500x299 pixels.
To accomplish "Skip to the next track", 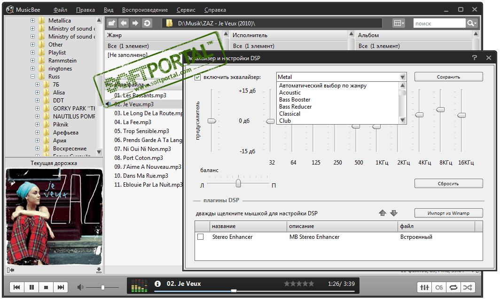I will click(x=61, y=287).
